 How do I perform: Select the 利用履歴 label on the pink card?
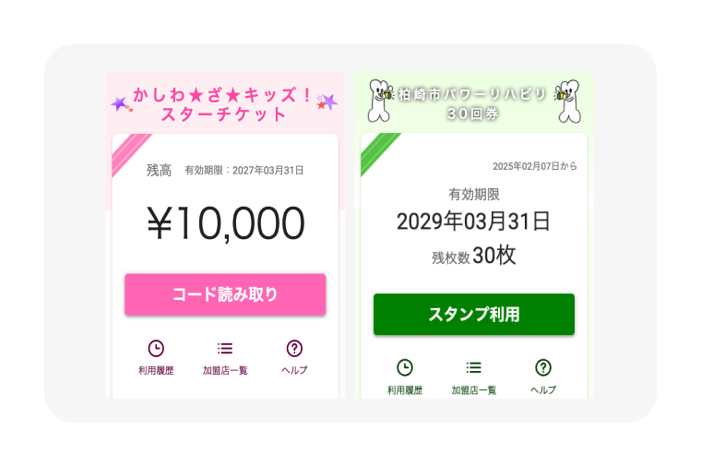[156, 370]
